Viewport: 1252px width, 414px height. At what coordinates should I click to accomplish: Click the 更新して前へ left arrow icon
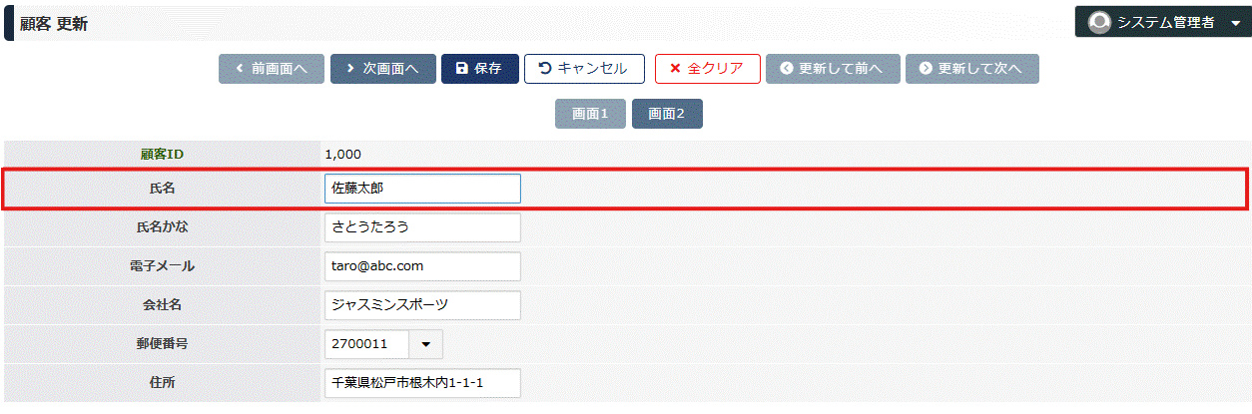pyautogui.click(x=786, y=69)
